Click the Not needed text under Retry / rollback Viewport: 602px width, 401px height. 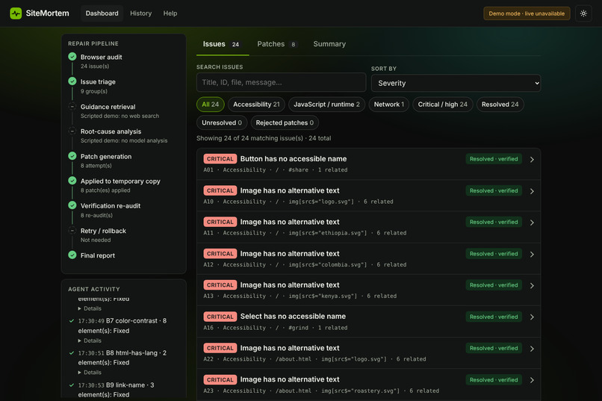[96, 240]
